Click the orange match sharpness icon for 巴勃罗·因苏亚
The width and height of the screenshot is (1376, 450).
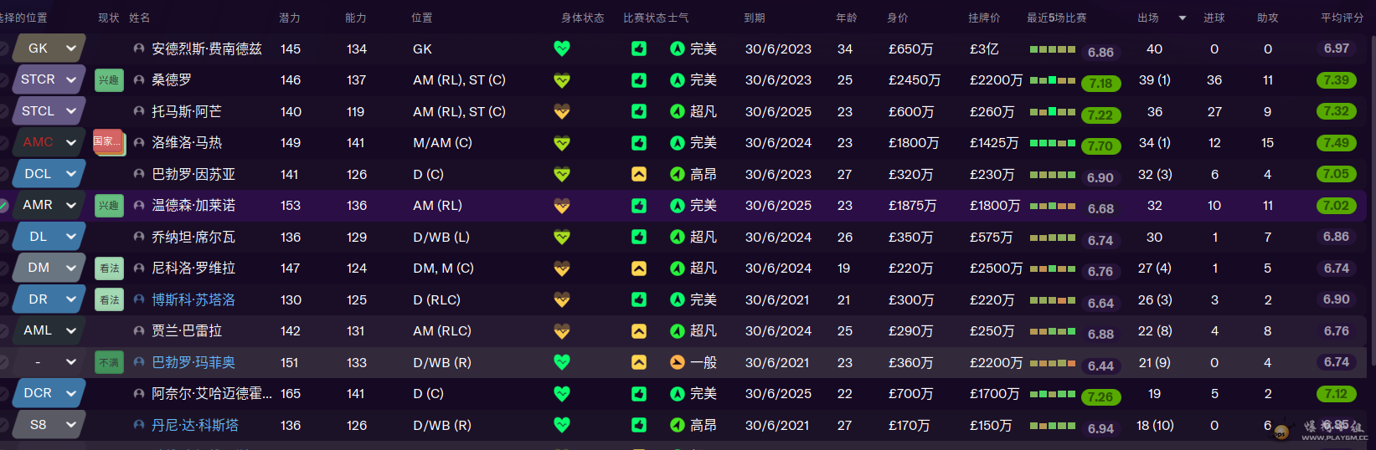639,174
